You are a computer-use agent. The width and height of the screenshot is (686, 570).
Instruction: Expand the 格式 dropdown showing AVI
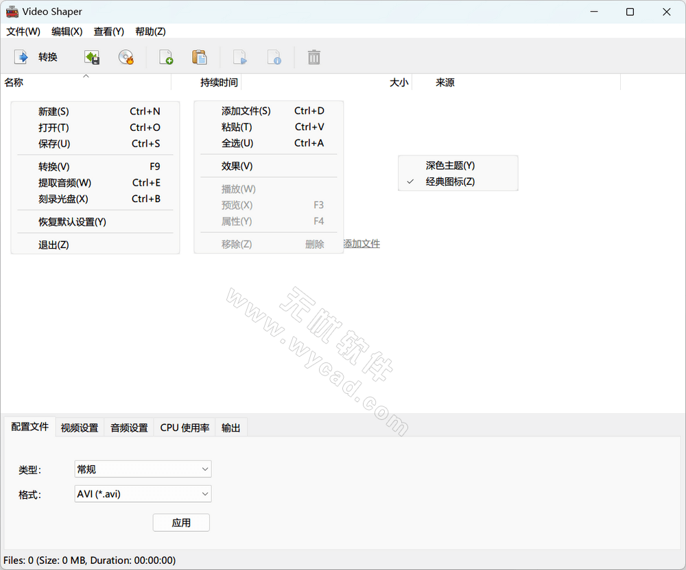pyautogui.click(x=143, y=494)
